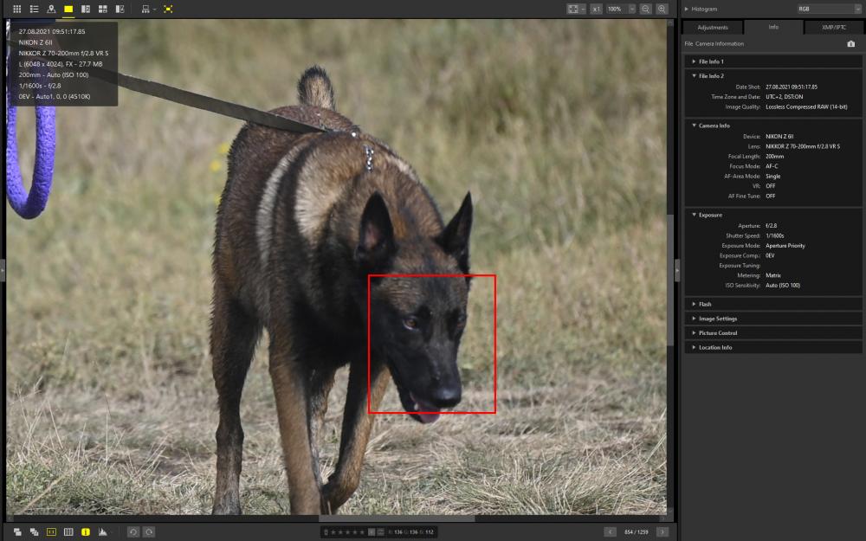
Task: Zoom in with the plus magnifier
Action: tap(662, 9)
